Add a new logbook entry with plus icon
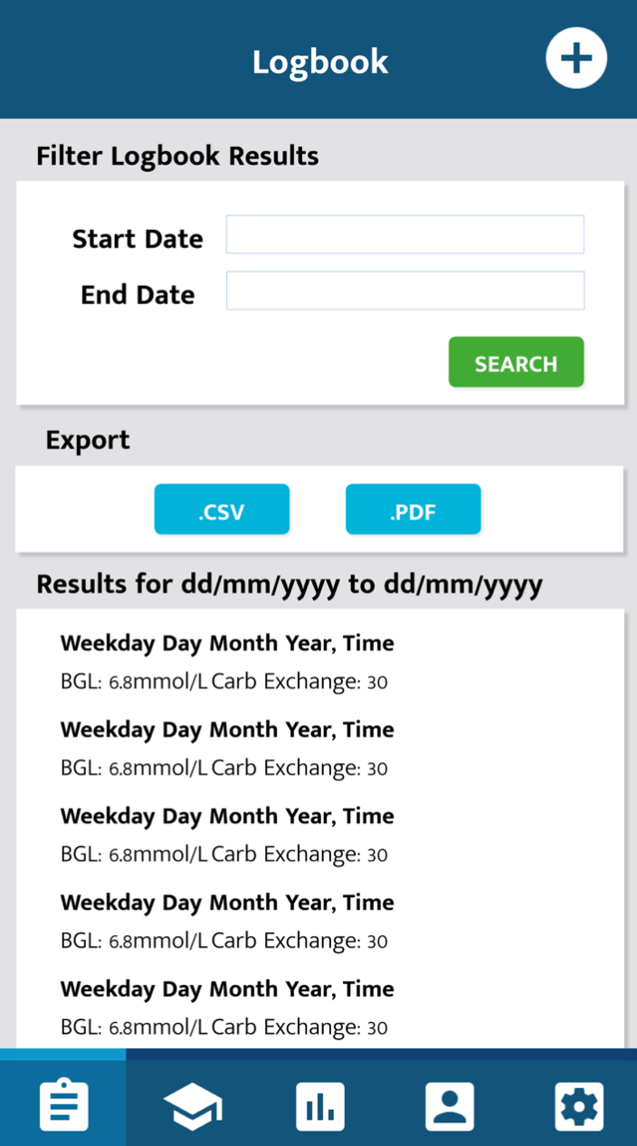Screen dimensions: 637x1146 pyautogui.click(x=576, y=58)
